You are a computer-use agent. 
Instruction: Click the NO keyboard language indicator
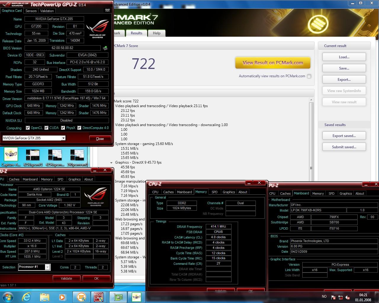tap(324, 296)
